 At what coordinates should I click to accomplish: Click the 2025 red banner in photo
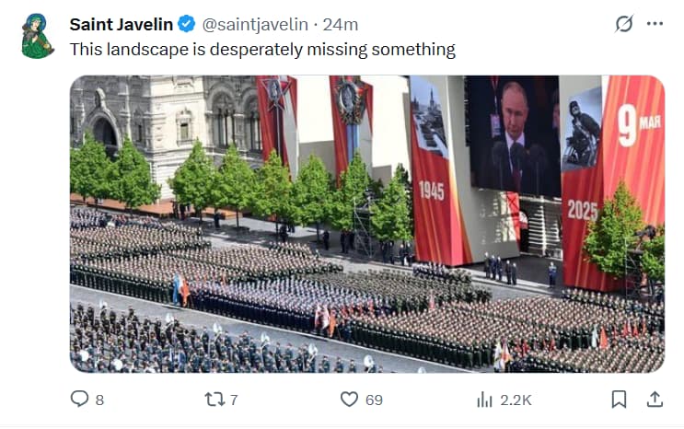pos(583,211)
